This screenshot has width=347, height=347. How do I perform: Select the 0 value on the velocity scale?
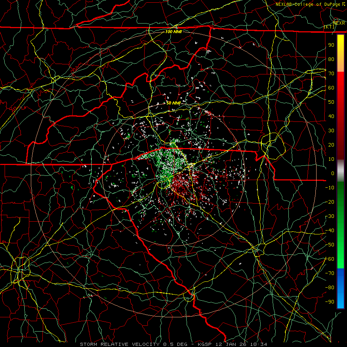point(333,173)
